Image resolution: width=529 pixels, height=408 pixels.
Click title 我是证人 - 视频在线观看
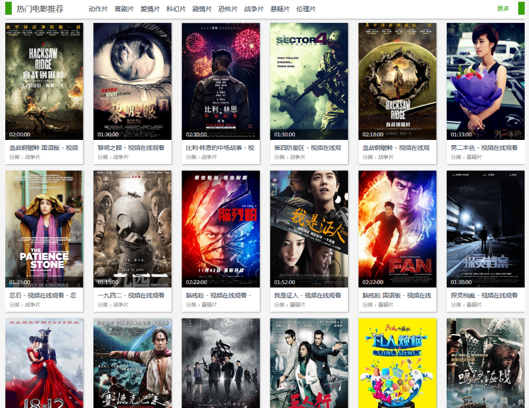point(307,295)
